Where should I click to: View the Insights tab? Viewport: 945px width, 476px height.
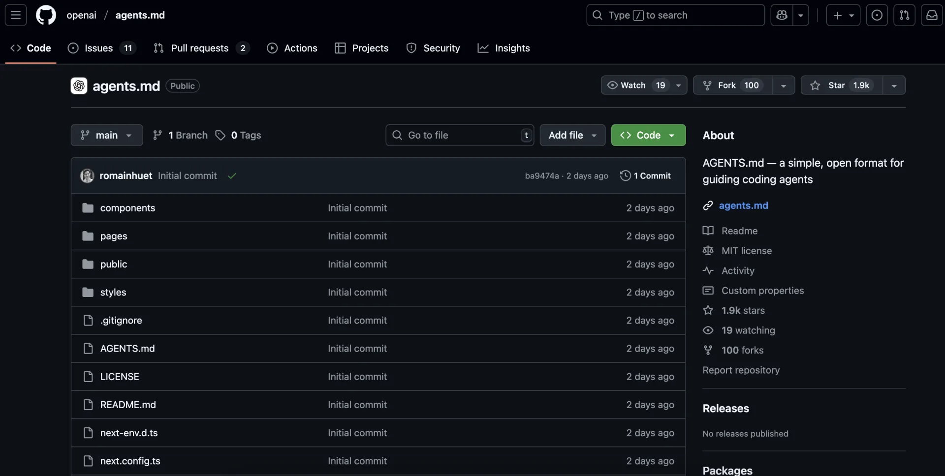504,48
